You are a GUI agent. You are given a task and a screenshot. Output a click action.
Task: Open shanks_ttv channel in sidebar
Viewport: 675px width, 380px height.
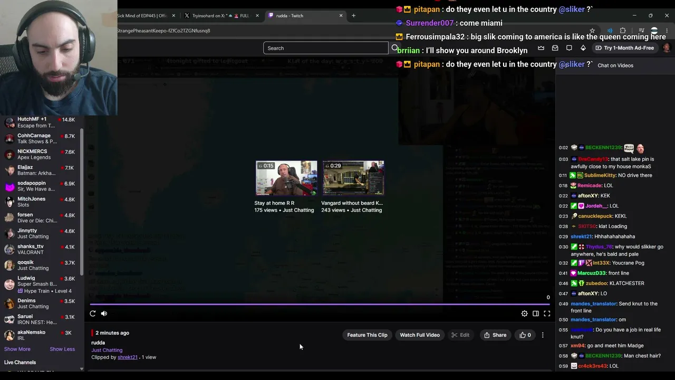pyautogui.click(x=40, y=249)
